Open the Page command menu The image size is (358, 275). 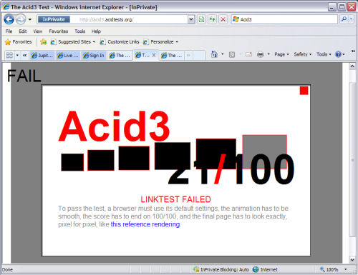pos(281,54)
